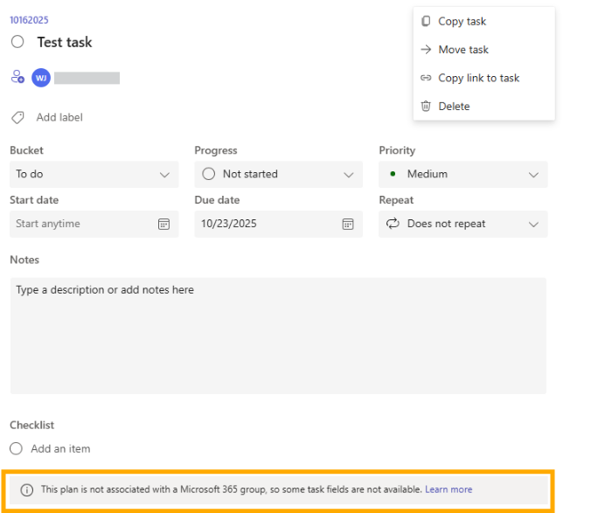Select Copy task from the menu
This screenshot has width=591, height=513.
[462, 21]
